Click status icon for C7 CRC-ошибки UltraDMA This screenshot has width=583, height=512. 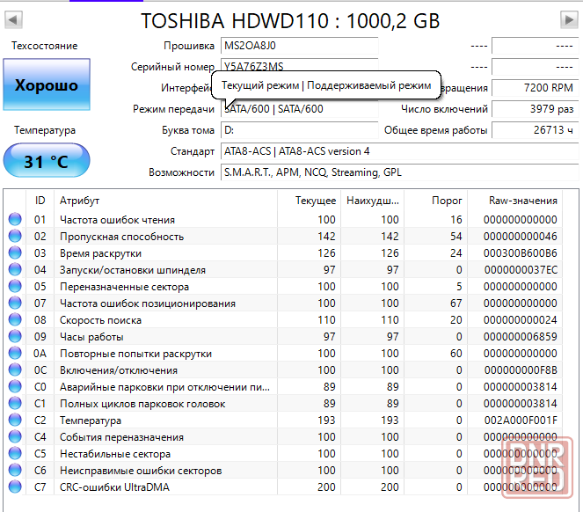(15, 487)
